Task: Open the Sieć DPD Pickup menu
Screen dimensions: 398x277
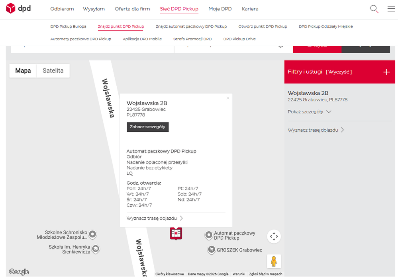Action: coord(179,9)
